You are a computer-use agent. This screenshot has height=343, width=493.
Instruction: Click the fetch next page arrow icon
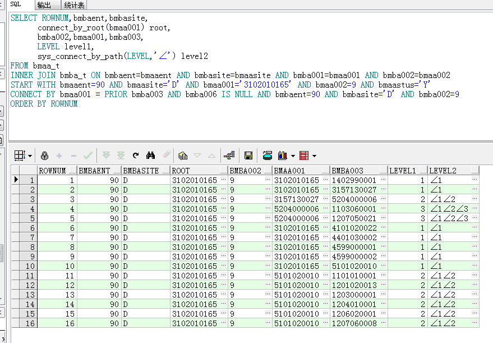click(x=106, y=155)
